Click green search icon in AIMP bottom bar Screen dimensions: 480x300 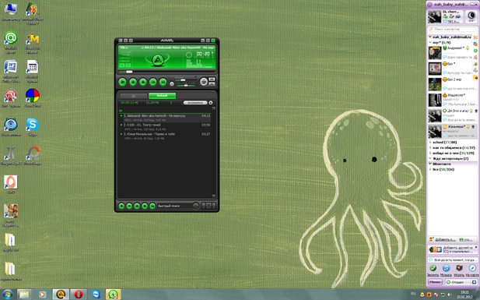152,206
